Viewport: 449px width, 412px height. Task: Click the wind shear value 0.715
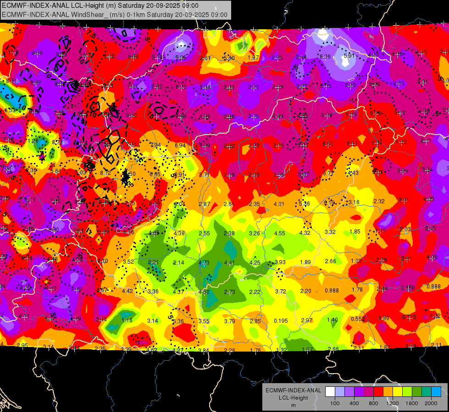[410, 317]
